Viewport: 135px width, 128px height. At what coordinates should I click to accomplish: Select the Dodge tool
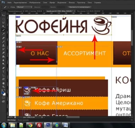tap(4, 64)
